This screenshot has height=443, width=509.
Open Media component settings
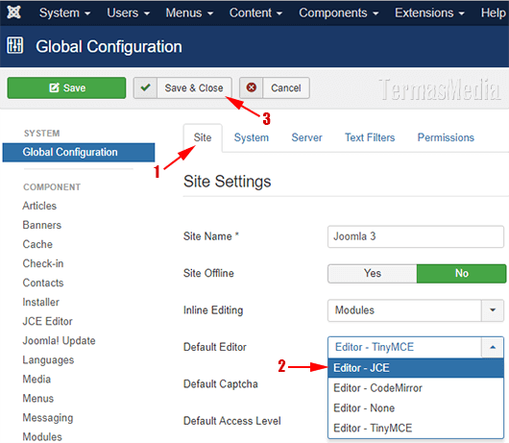coord(36,379)
